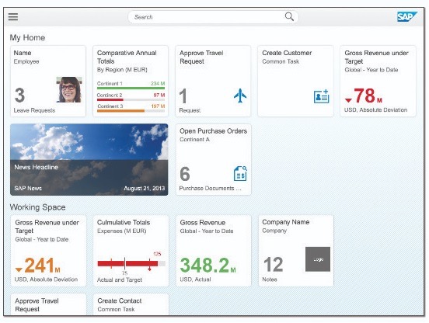Open the hamburger navigation menu

(13, 17)
